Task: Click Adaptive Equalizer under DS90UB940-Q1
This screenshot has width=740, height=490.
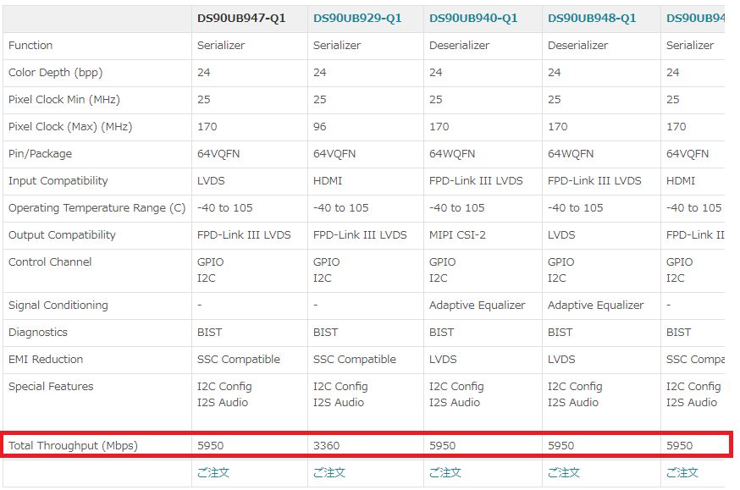Action: pyautogui.click(x=478, y=306)
